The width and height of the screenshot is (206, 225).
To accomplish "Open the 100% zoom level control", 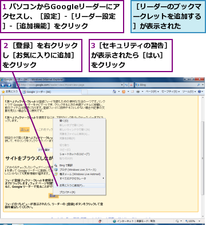I will [x=193, y=221].
